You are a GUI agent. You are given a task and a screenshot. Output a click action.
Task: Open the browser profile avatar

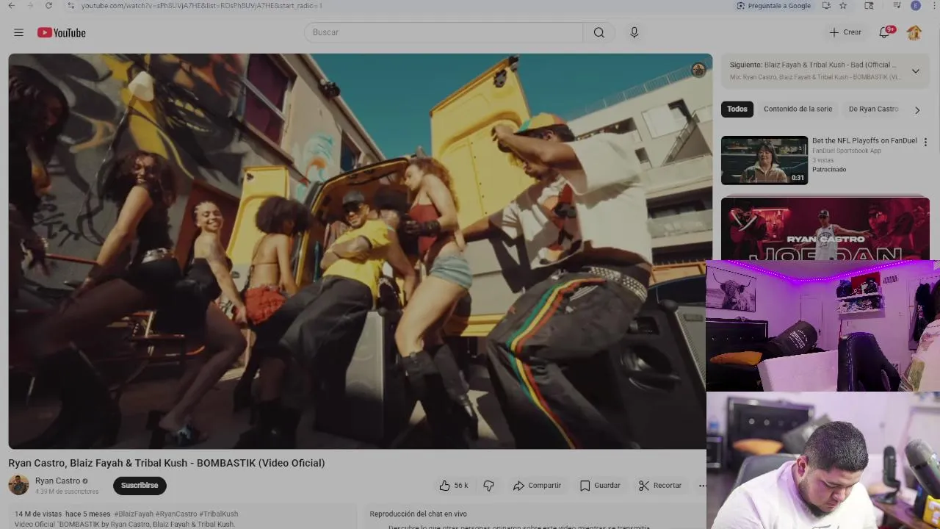[x=915, y=5]
